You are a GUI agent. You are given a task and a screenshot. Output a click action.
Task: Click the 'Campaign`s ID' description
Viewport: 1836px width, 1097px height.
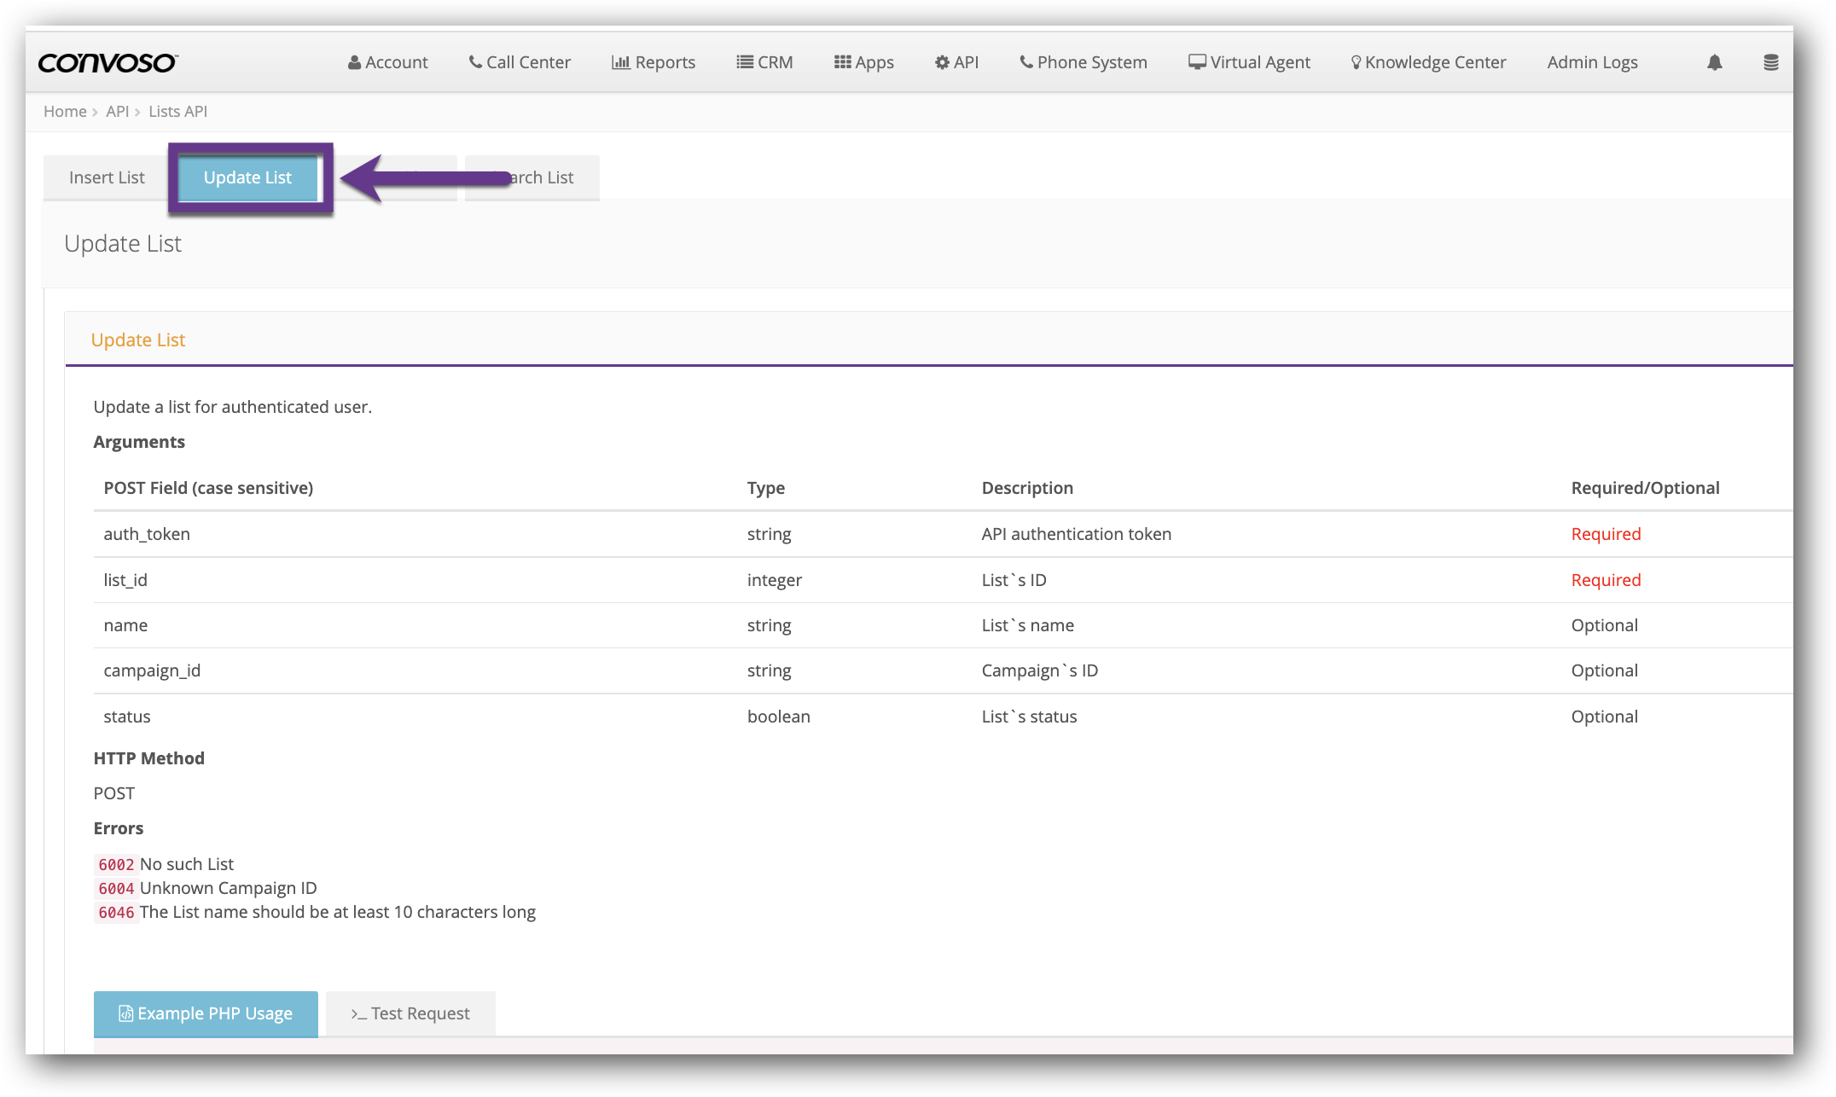coord(1040,670)
